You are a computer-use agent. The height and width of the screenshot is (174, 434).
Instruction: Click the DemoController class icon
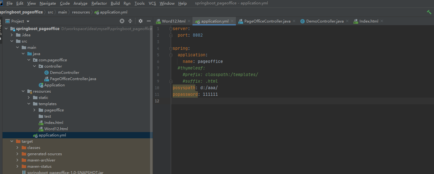click(47, 73)
